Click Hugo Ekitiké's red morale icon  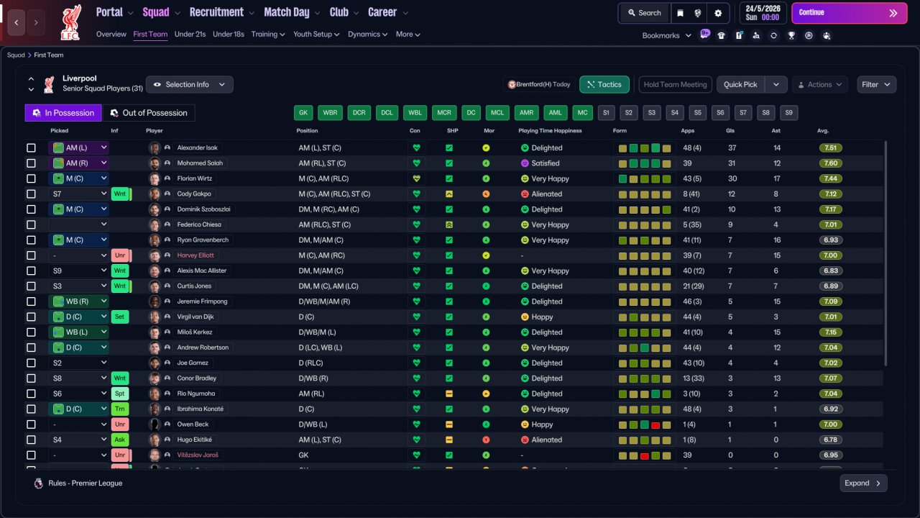(x=486, y=440)
